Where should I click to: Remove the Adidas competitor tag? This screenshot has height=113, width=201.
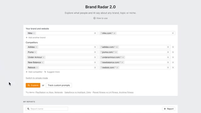coord(36,47)
